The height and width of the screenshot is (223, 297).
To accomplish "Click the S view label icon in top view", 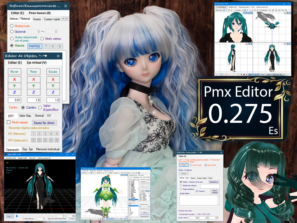I will point(285,13).
